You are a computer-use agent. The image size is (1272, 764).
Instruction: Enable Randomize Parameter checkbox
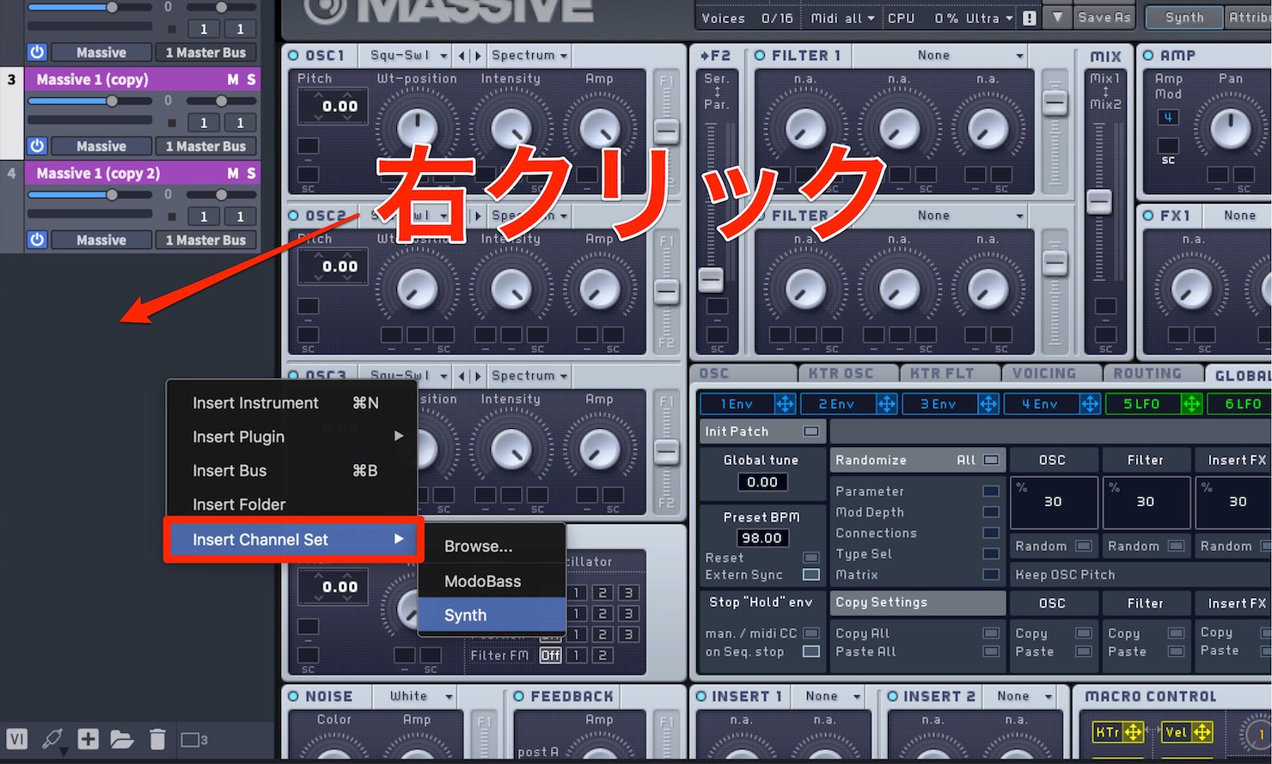pos(991,492)
